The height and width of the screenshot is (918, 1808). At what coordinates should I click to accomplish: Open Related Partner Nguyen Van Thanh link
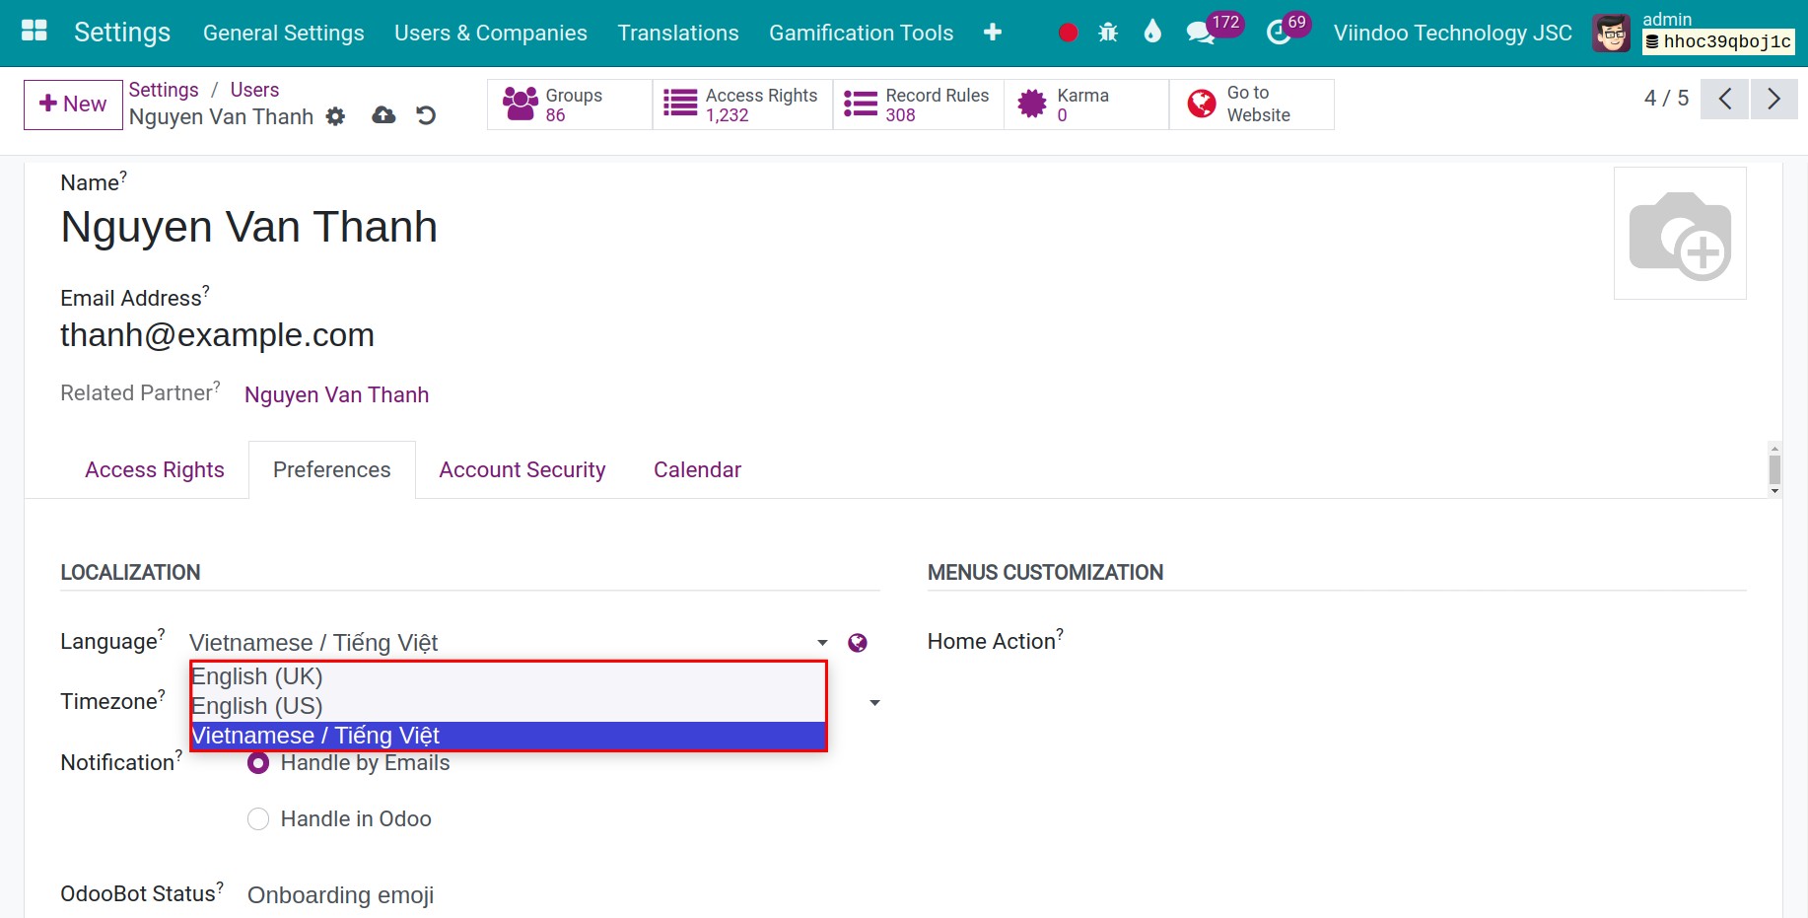pyautogui.click(x=336, y=395)
